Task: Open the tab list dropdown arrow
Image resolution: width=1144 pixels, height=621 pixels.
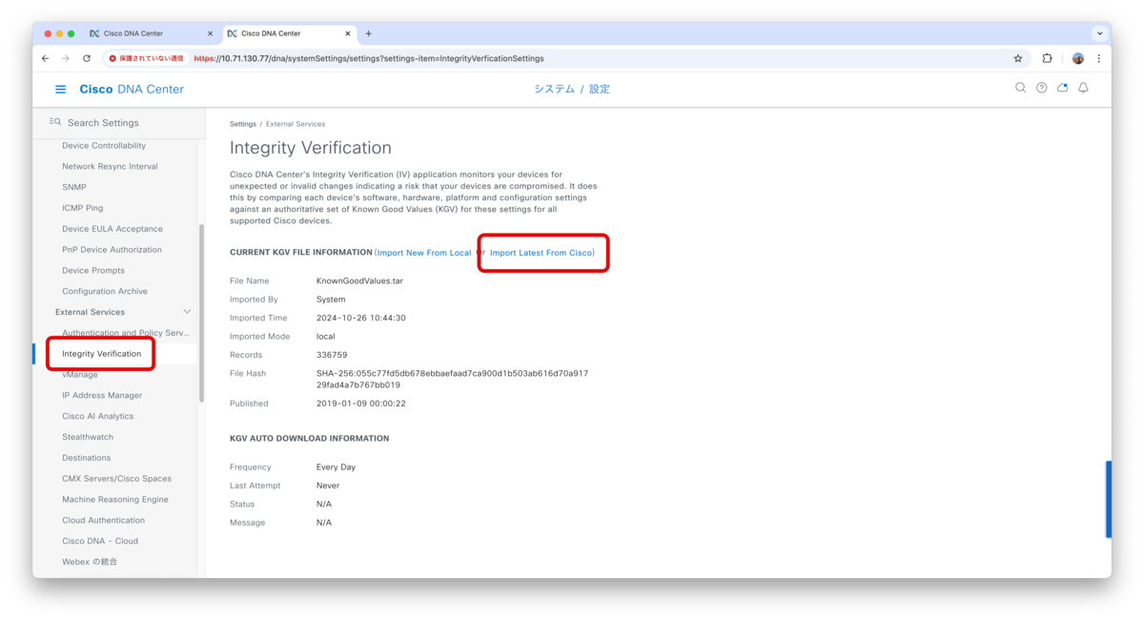Action: click(x=1099, y=33)
